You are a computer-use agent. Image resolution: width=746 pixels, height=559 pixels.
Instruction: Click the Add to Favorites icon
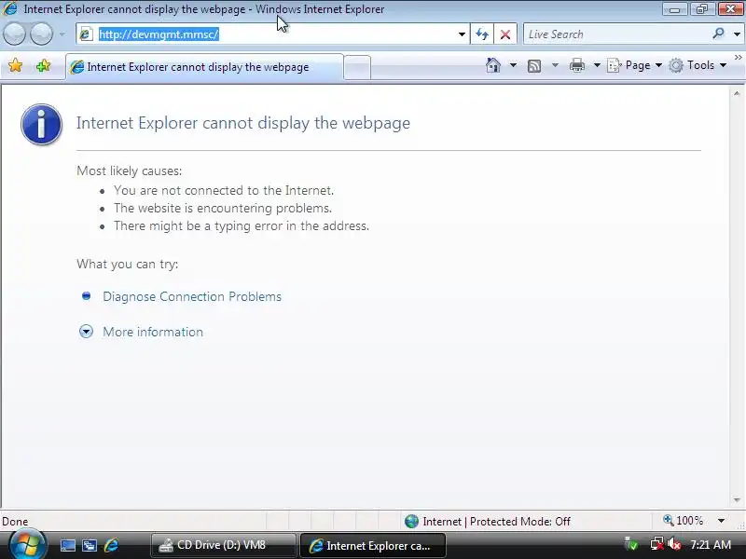click(x=43, y=65)
